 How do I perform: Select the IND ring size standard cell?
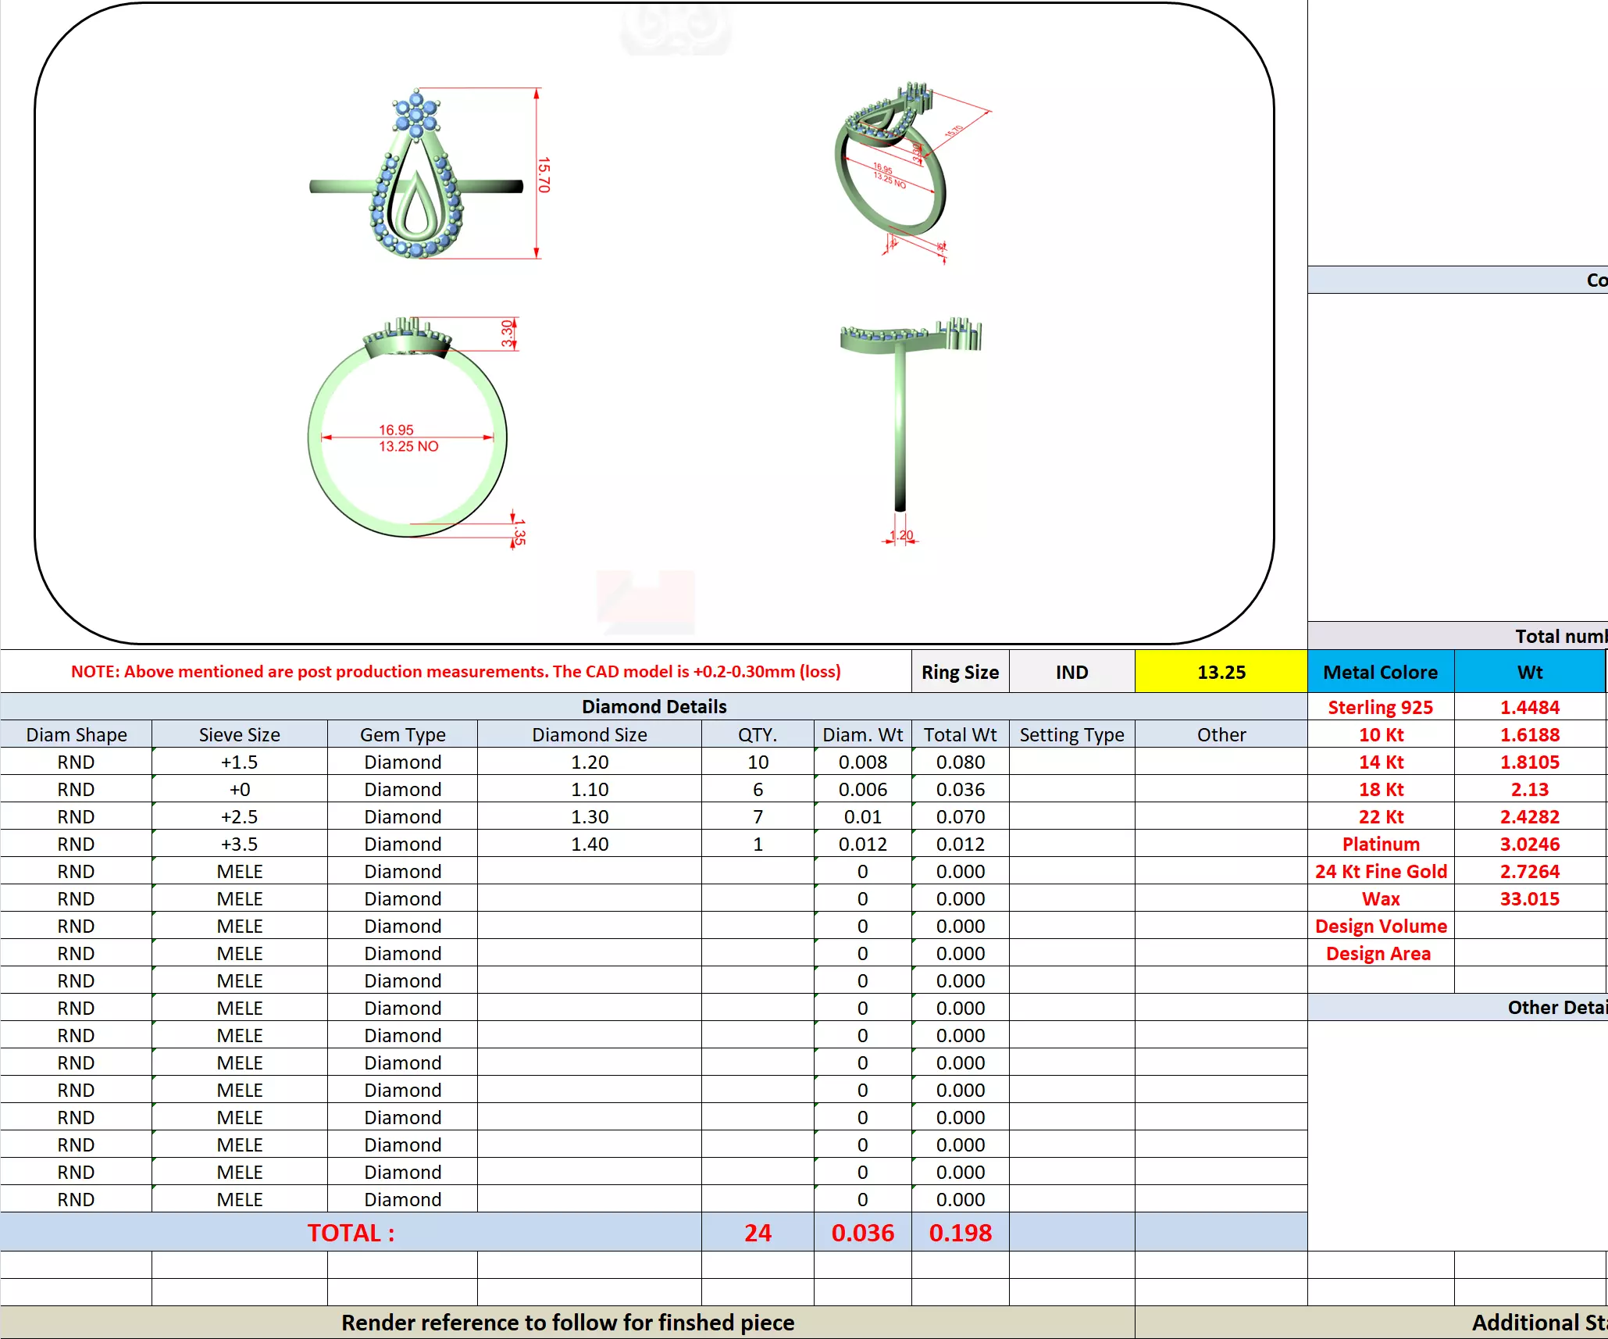pos(1071,672)
